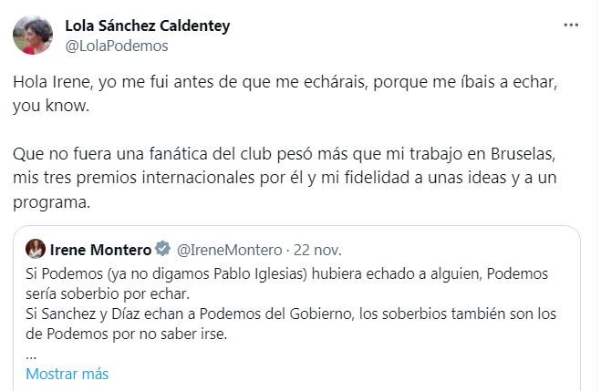The width and height of the screenshot is (601, 391).
Task: Click the ellipsis line in the quoted tweet
Action: click(x=31, y=353)
